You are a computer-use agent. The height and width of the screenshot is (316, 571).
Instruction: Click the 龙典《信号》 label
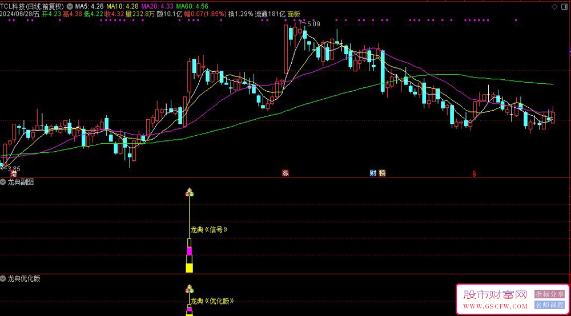click(209, 230)
